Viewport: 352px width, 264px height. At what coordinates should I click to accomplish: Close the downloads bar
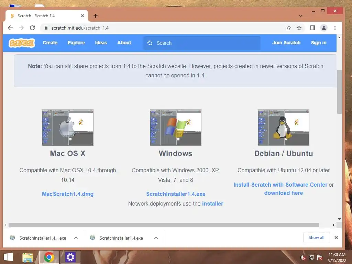pos(336,238)
